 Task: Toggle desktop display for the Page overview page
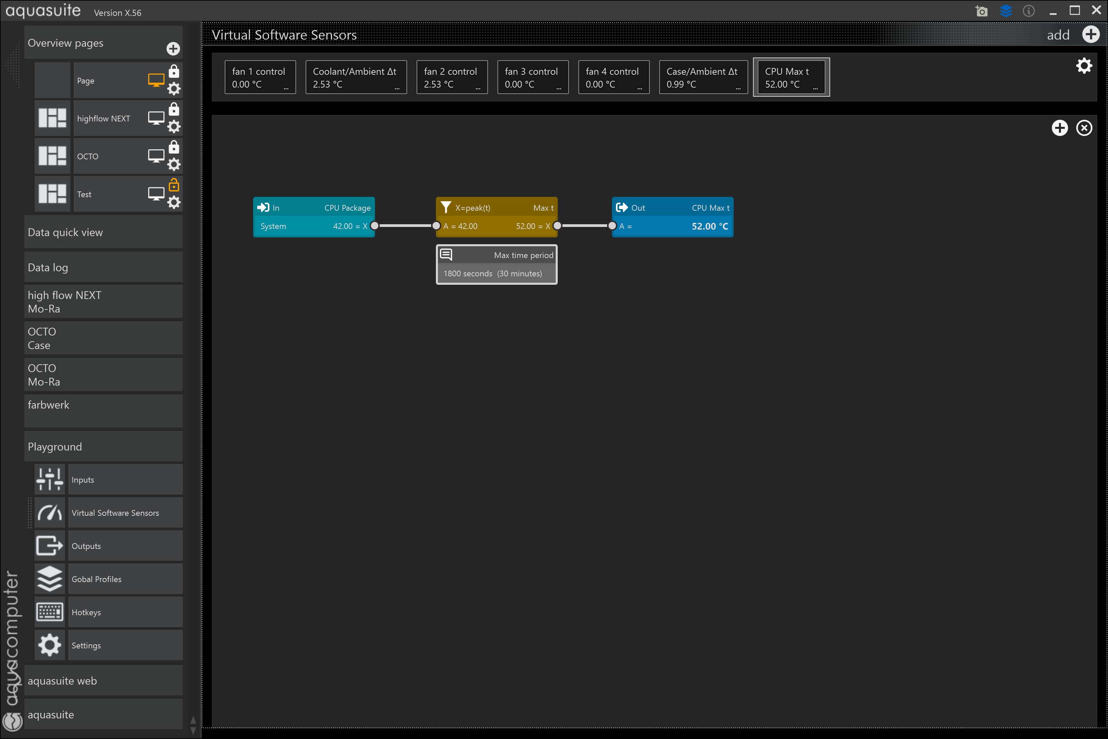156,80
